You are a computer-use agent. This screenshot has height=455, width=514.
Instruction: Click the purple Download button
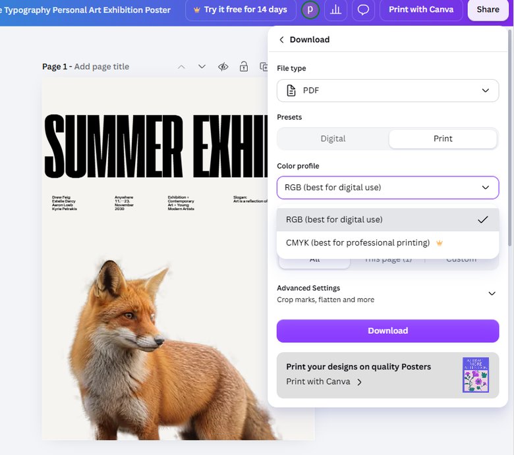click(387, 331)
